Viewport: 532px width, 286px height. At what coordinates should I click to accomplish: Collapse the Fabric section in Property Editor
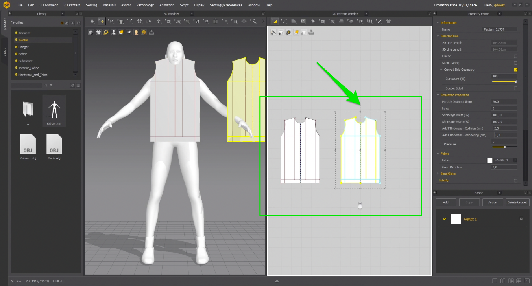[x=438, y=154]
